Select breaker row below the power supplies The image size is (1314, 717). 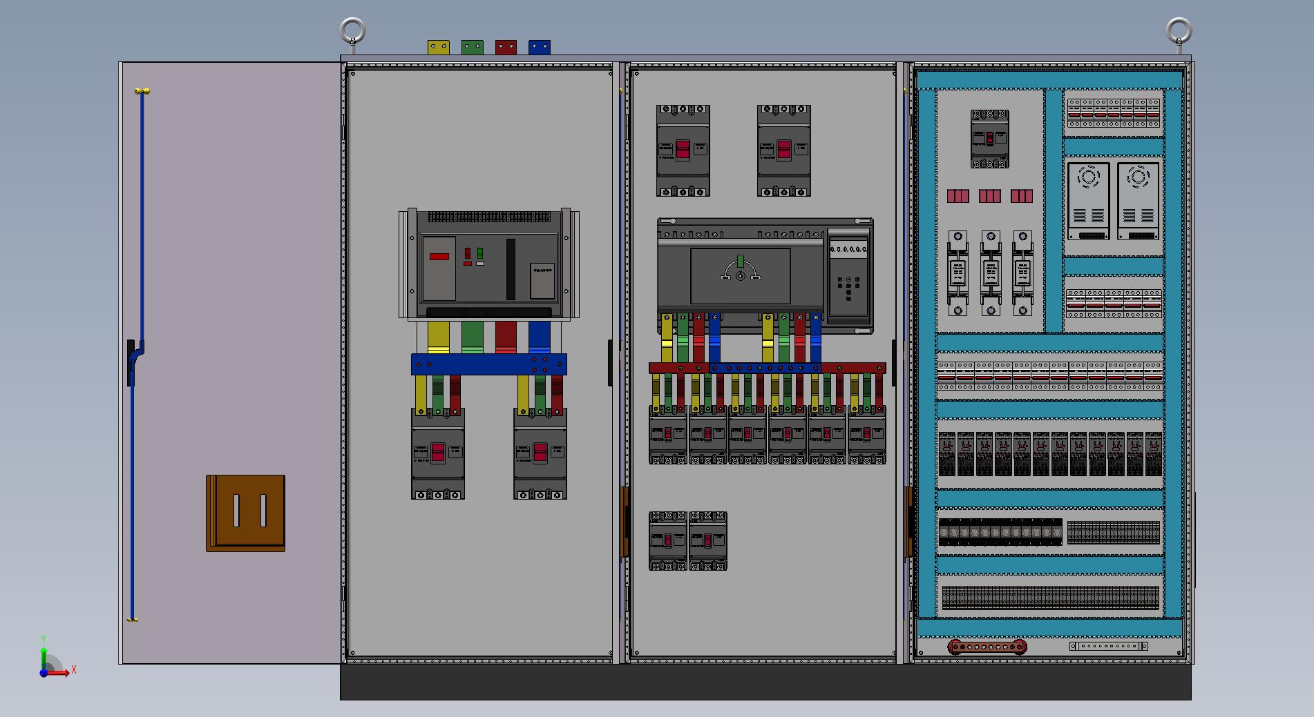(x=1114, y=304)
